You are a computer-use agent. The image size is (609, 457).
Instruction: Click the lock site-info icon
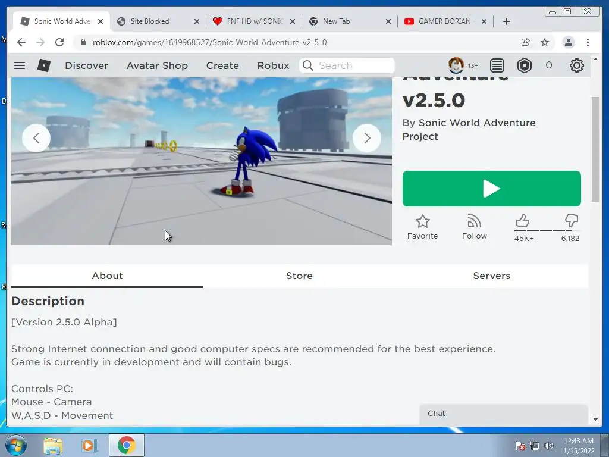(83, 42)
